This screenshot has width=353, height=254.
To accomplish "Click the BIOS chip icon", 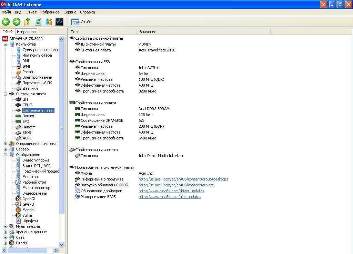I will click(18, 133).
